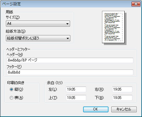The height and width of the screenshot is (117, 142).
Task: Click the top margin 上(T) field
Action: [76, 98]
